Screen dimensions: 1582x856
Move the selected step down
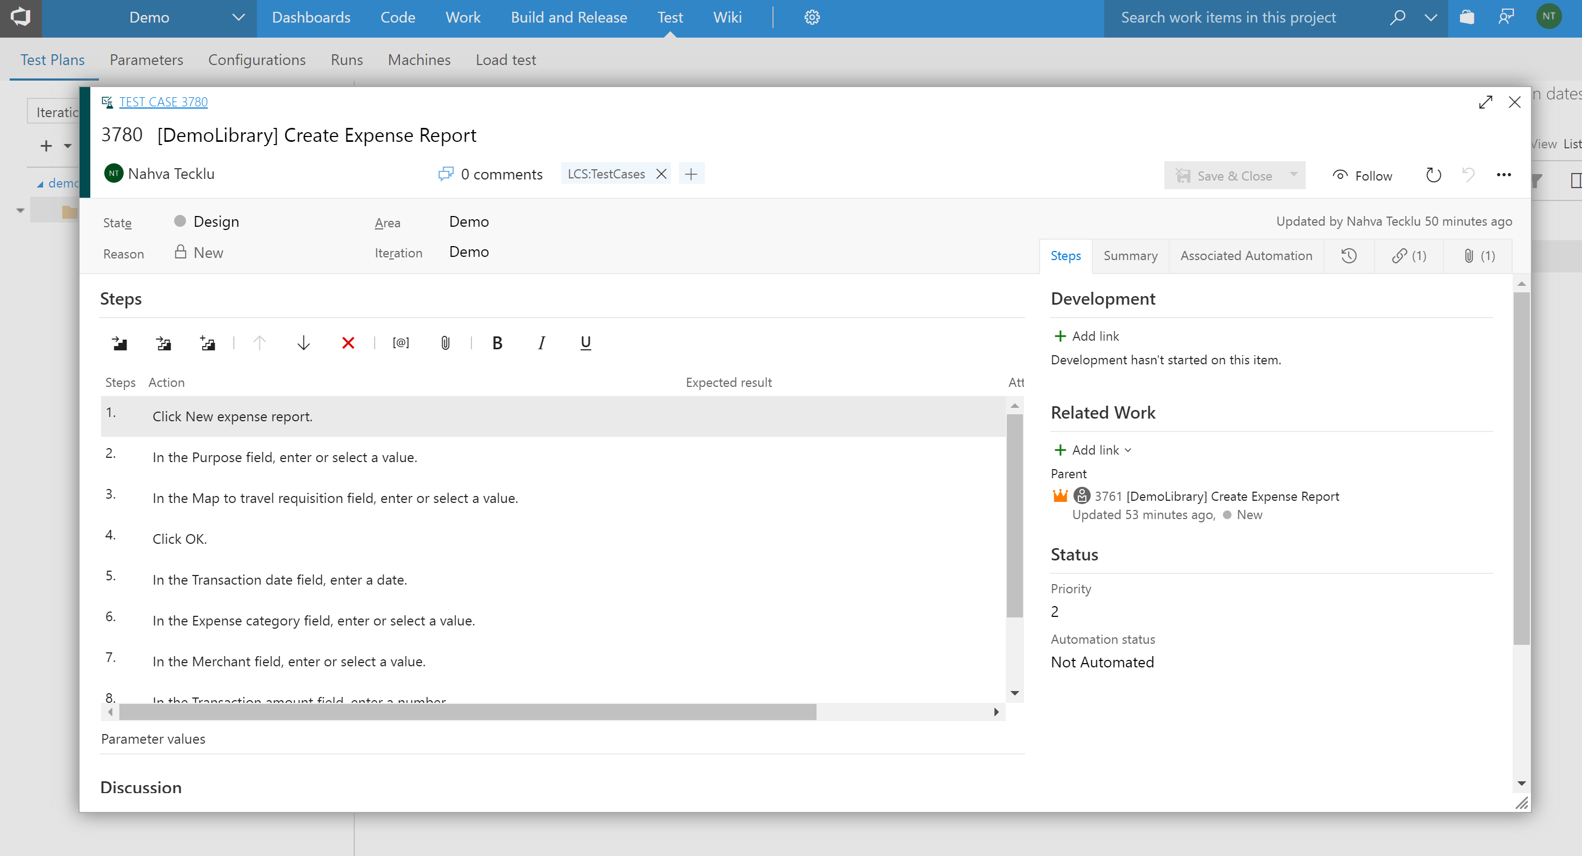point(303,343)
